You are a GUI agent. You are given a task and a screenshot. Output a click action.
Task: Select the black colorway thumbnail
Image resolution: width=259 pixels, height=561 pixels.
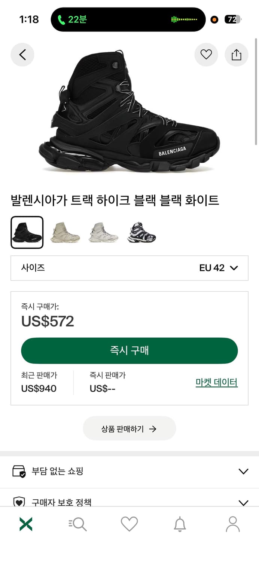pos(26,232)
